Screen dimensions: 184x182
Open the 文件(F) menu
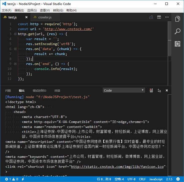(6, 10)
